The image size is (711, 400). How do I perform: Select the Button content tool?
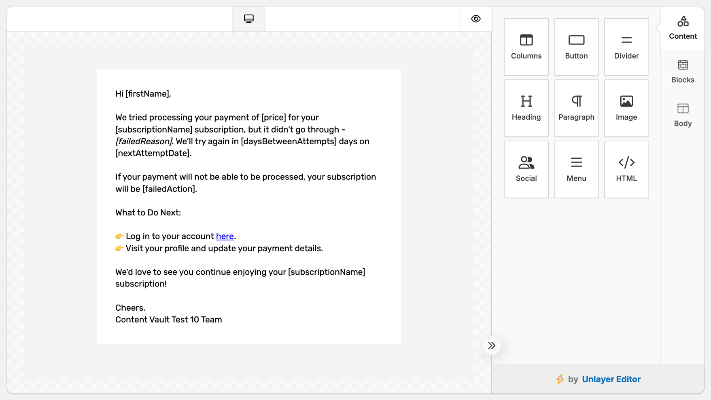pyautogui.click(x=576, y=47)
